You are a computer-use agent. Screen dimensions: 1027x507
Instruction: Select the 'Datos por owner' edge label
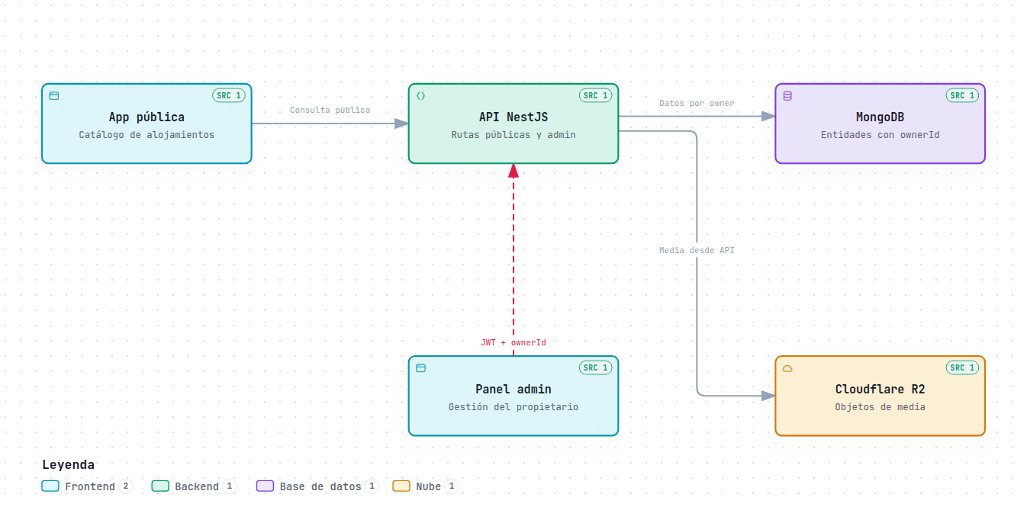click(697, 103)
